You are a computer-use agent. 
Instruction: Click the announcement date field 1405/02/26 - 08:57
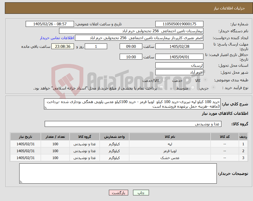[50, 24]
